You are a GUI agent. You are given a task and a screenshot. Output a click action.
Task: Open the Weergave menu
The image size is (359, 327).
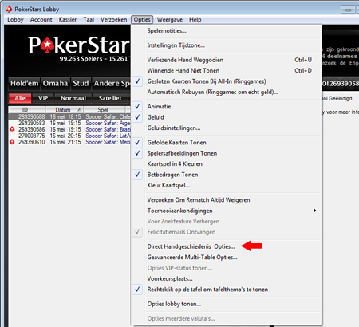click(x=170, y=20)
